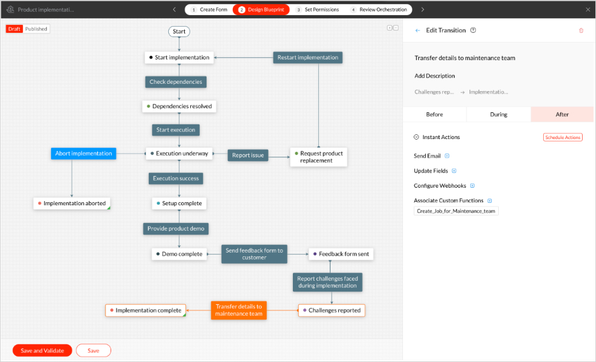Switch to the Published view
Image resolution: width=596 pixels, height=362 pixels.
[x=36, y=28]
